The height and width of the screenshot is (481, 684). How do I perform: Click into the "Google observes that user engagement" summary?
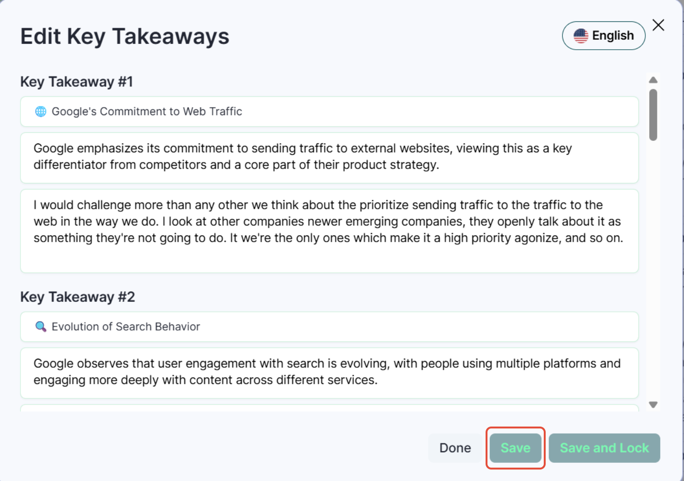coord(329,372)
